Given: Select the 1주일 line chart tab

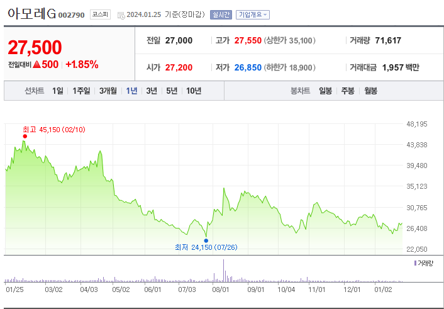Looking at the screenshot, I should tap(81, 91).
